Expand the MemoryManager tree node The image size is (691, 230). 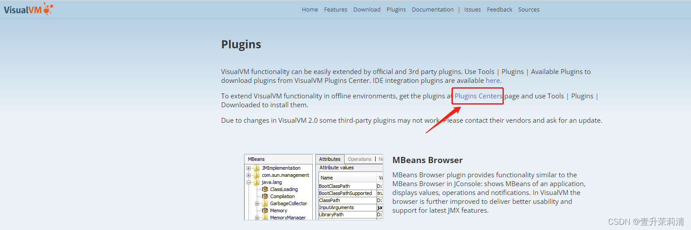tap(257, 218)
